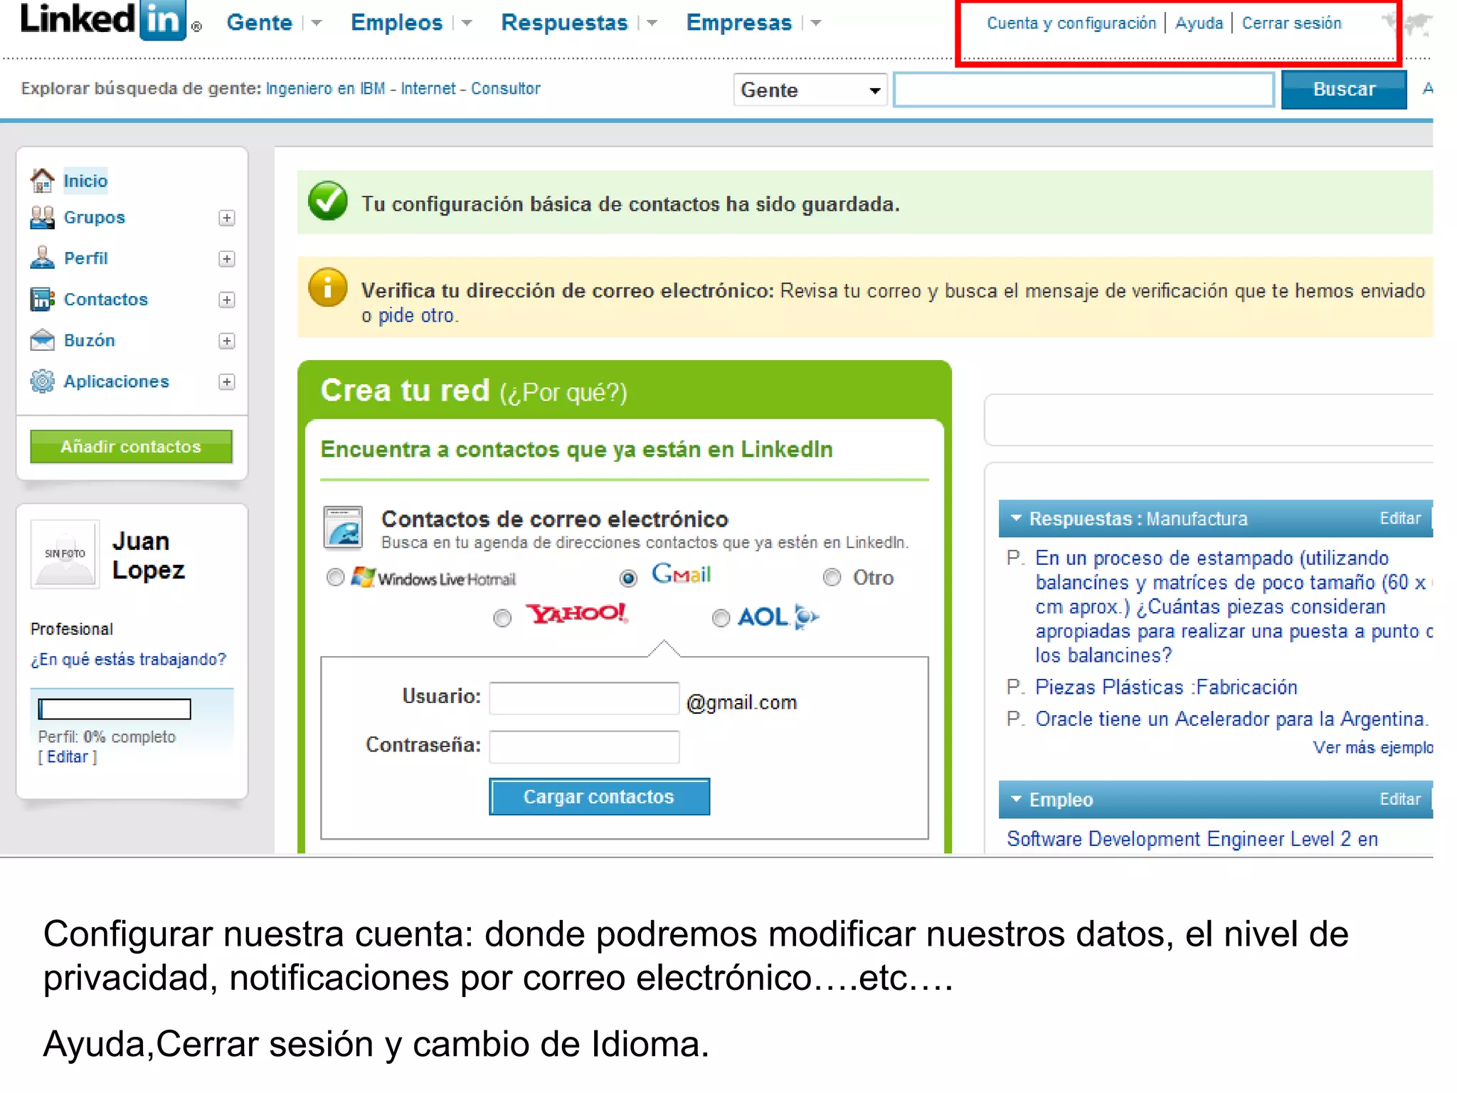Click the email contacts book icon

(343, 527)
